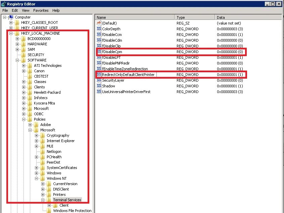Image resolution: width=284 pixels, height=213 pixels.
Task: Sort values by the Name column header
Action: (135, 17)
